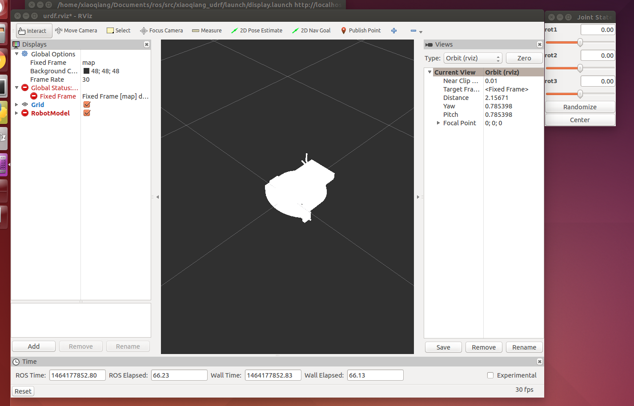Screen dimensions: 634x406
Task: Click the Grid display eye icon
Action: (25, 104)
